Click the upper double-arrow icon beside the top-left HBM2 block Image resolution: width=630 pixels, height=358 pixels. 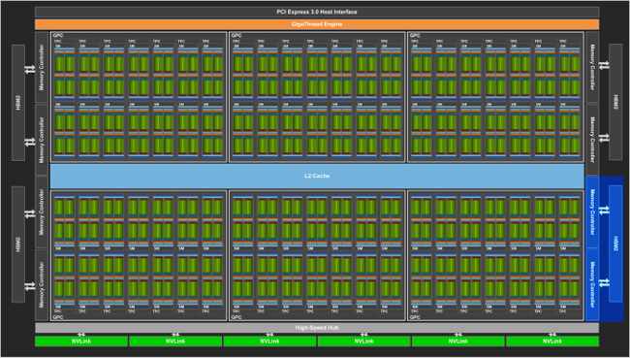tap(30, 69)
